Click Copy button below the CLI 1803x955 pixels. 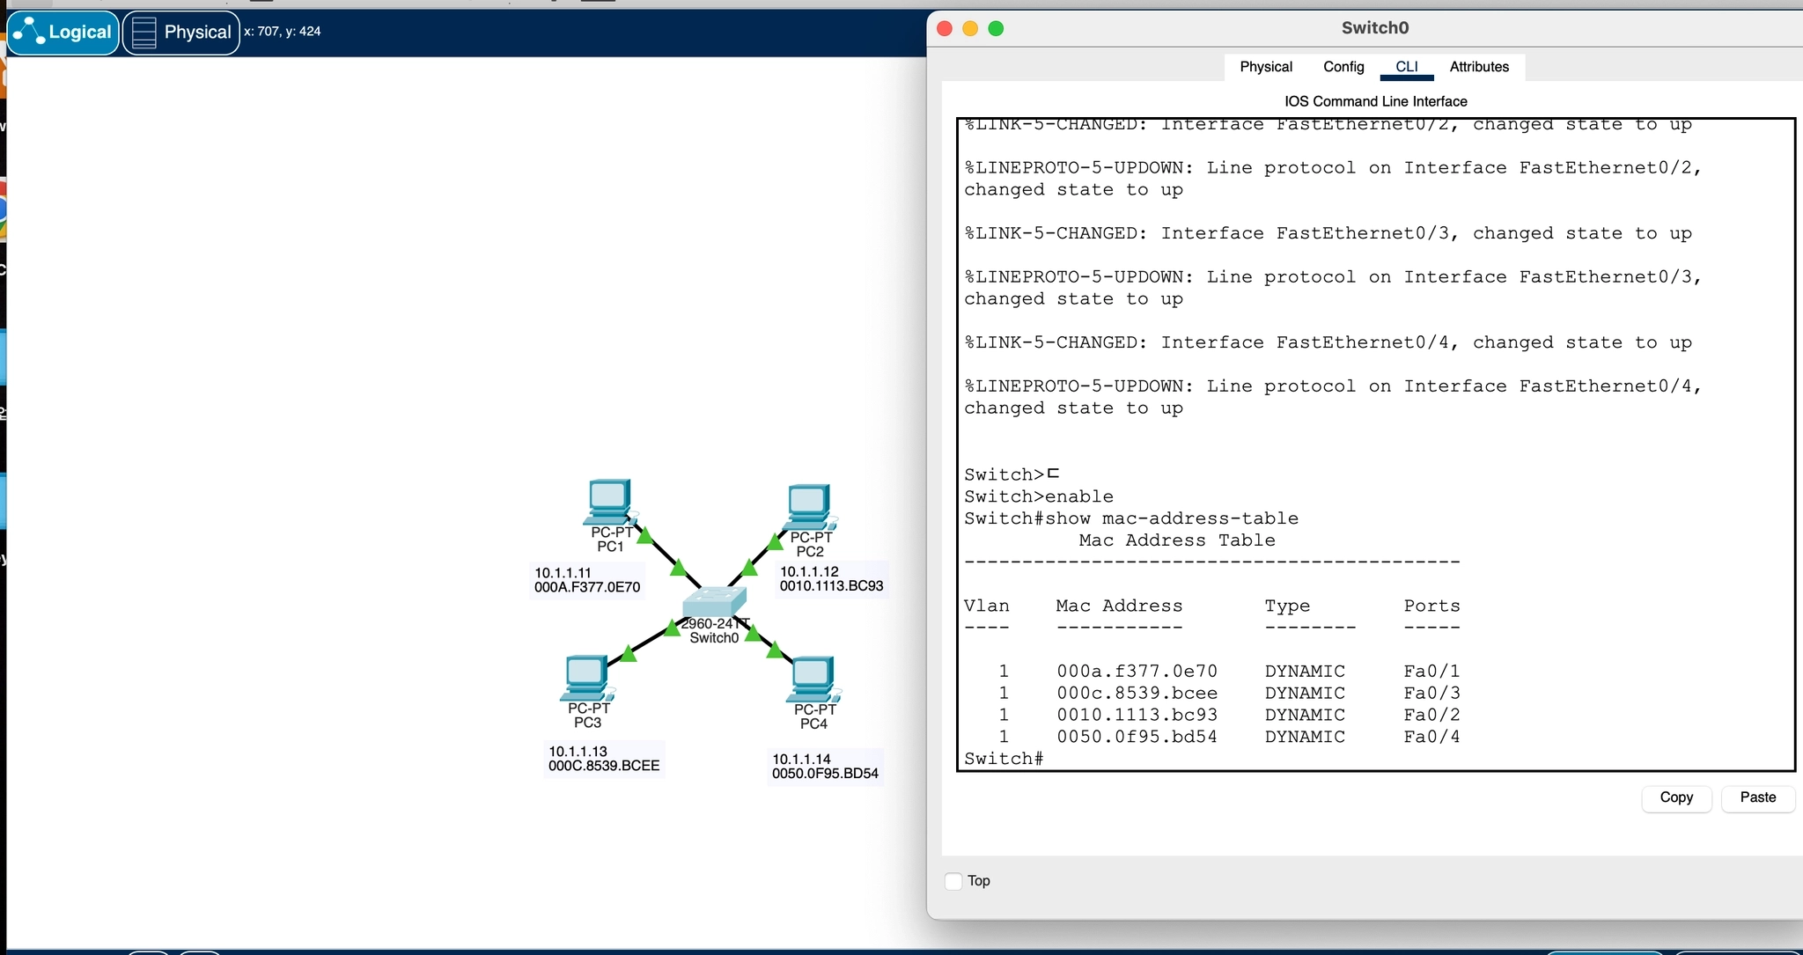[1676, 797]
